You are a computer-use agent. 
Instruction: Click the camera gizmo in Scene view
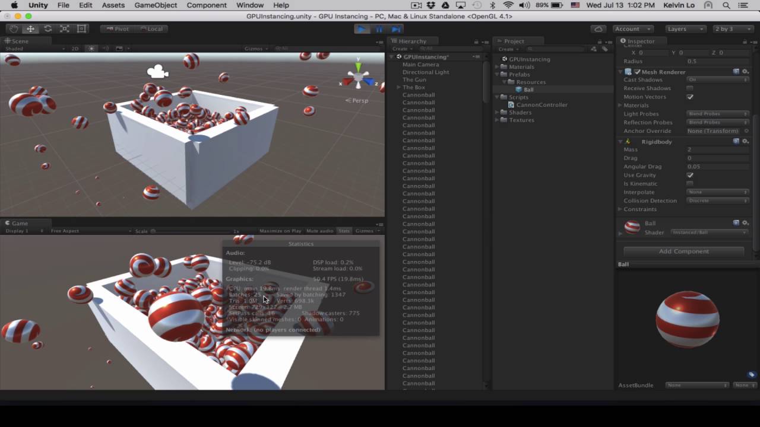157,72
